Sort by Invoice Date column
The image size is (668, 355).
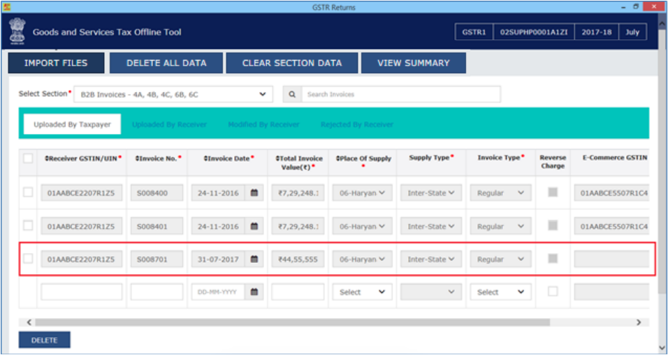coord(229,158)
